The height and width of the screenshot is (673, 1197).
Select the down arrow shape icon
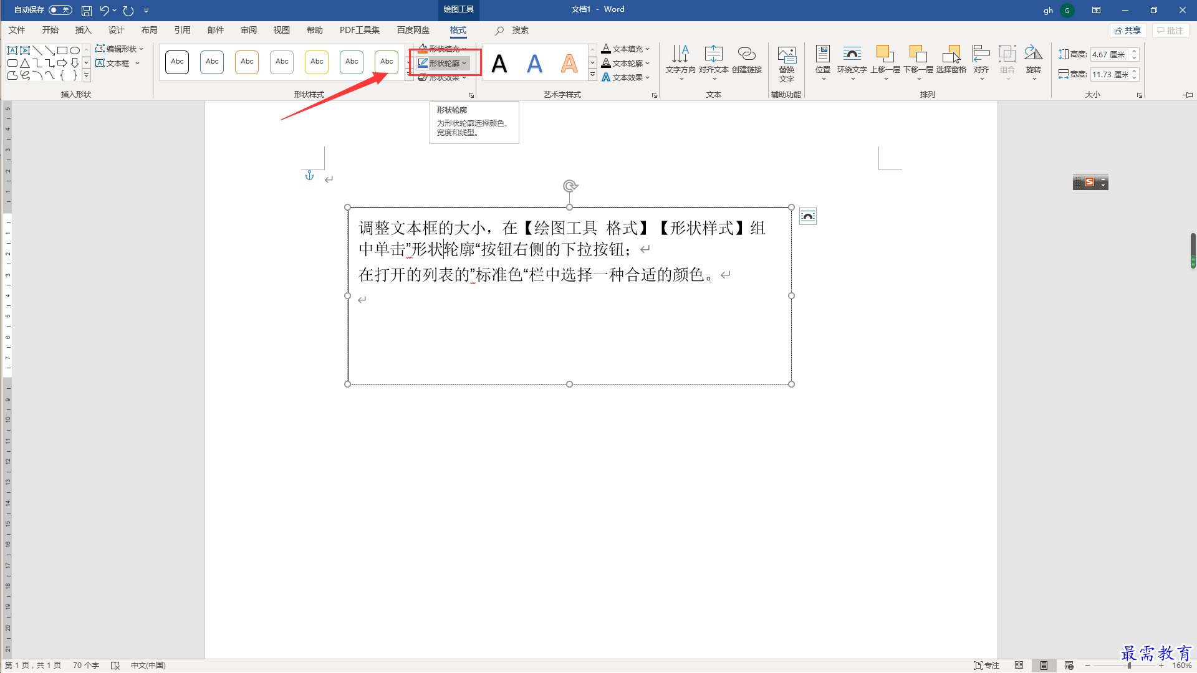click(75, 63)
